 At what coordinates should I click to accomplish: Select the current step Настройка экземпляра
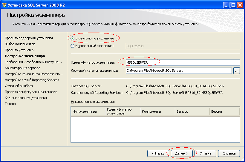pyautogui.click(x=25, y=56)
